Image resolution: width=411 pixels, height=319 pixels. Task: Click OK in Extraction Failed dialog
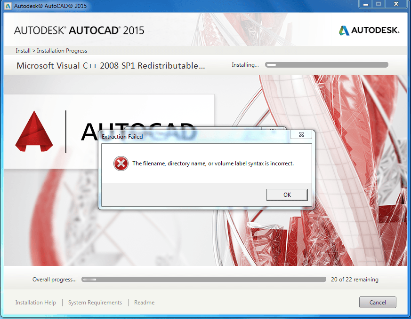coord(287,195)
